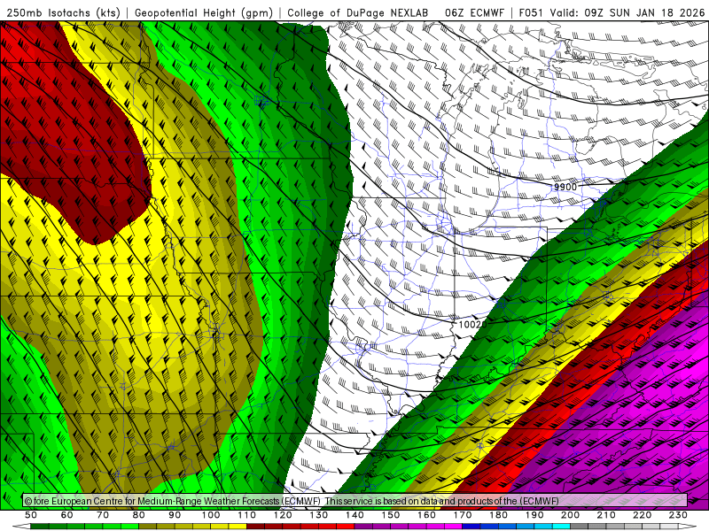The image size is (709, 531).
Task: Click the bright yellow swatch just below 110 knots
Action: (238, 527)
